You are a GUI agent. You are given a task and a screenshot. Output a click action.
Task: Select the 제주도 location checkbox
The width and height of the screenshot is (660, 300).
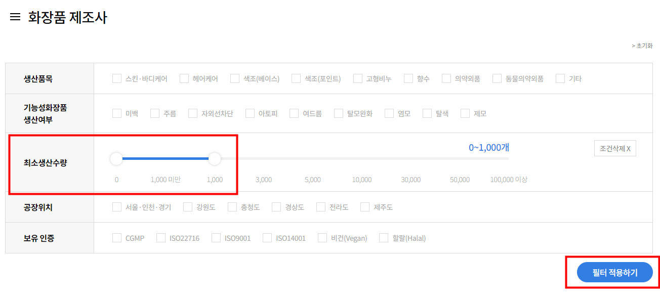pos(365,207)
